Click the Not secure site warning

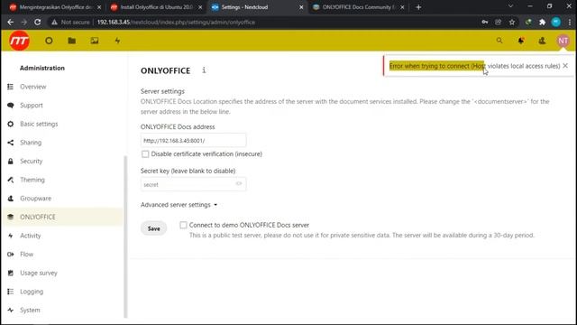coord(71,22)
